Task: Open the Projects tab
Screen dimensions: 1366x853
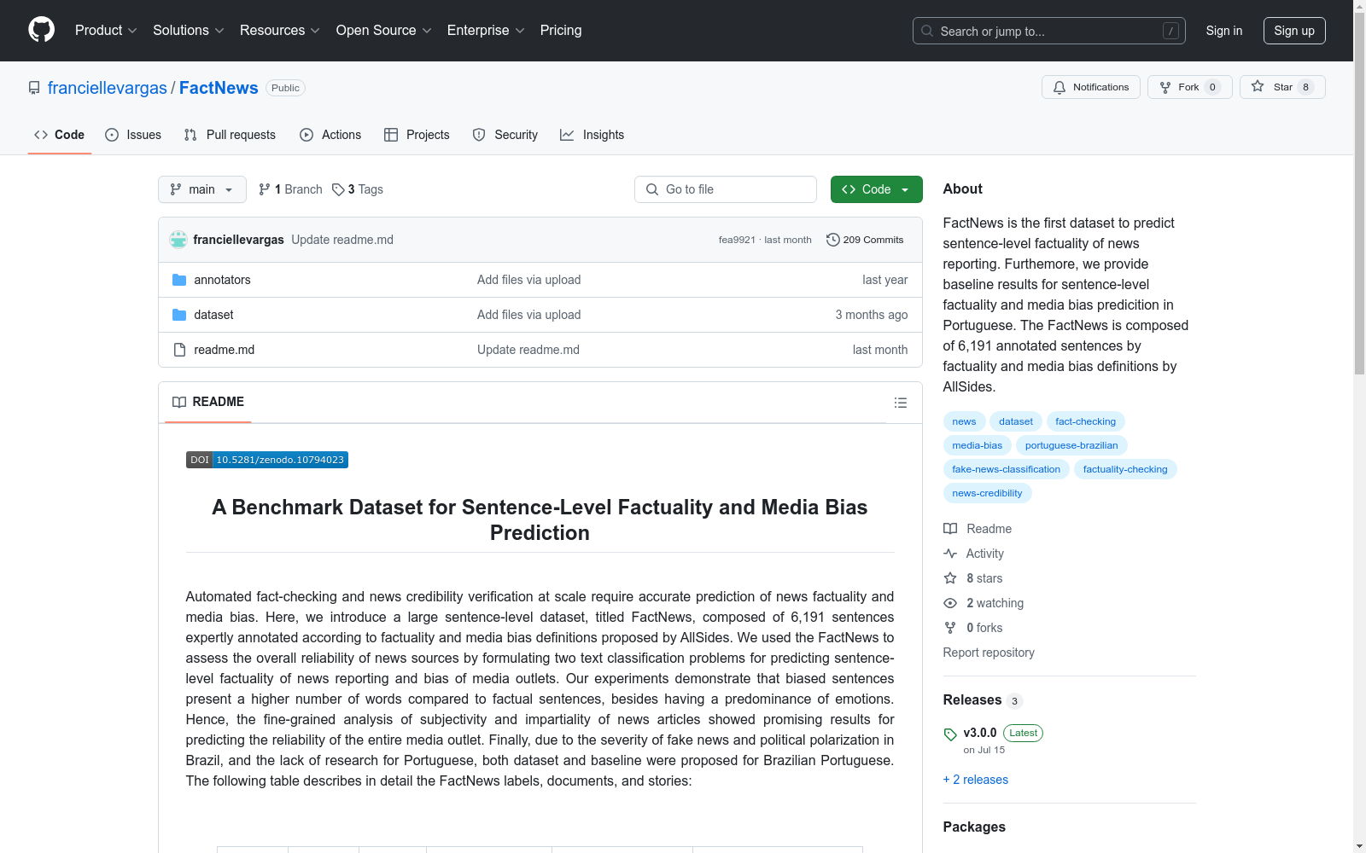Action: click(x=417, y=135)
